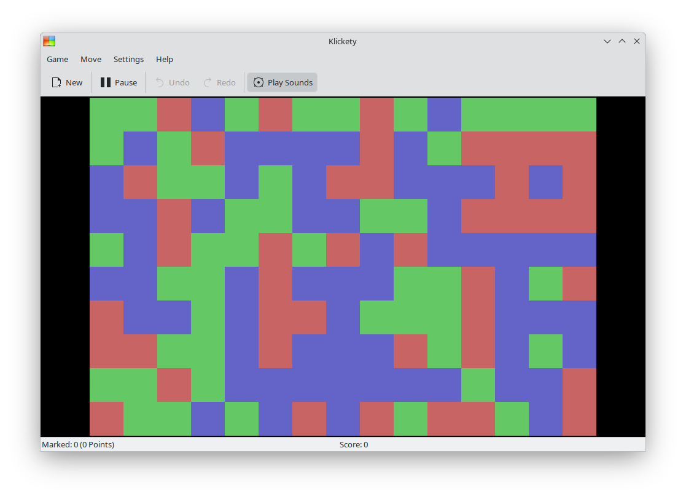686x499 pixels.
Task: Close the Klickety window
Action: pyautogui.click(x=637, y=41)
